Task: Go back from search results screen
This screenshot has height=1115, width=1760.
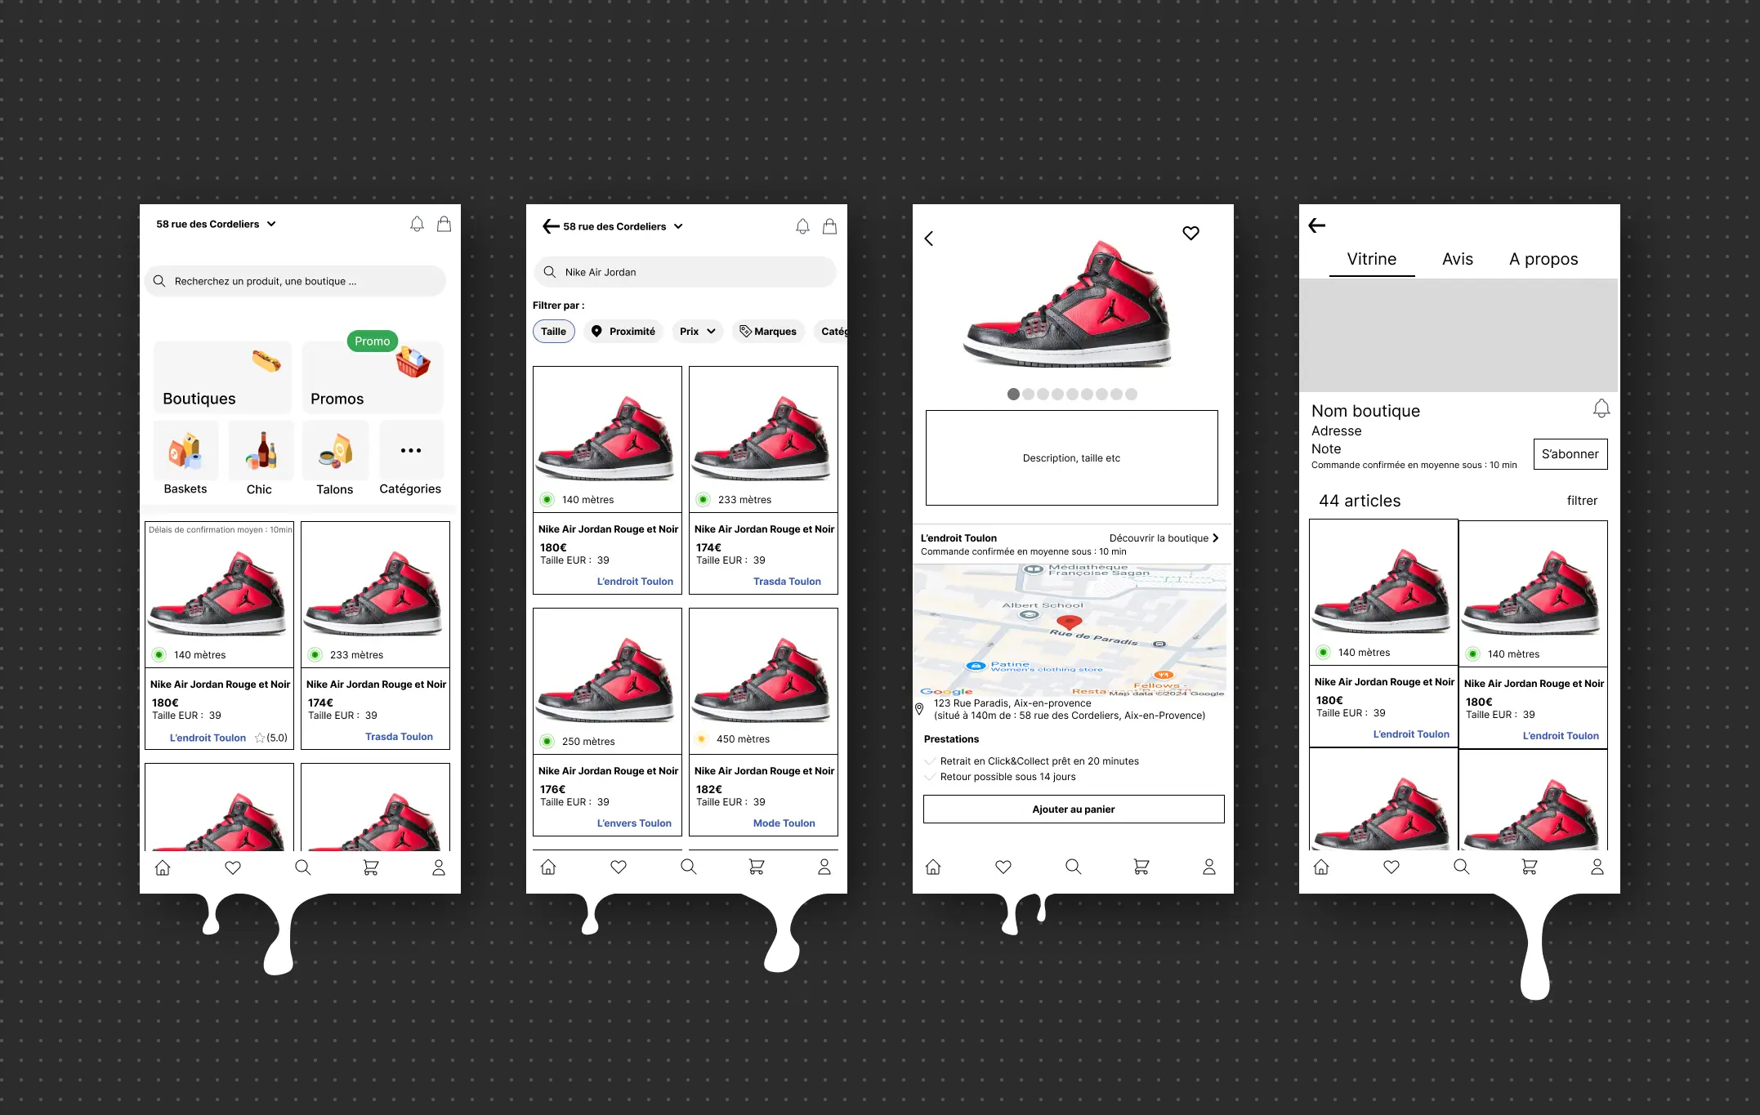Action: pos(551,226)
